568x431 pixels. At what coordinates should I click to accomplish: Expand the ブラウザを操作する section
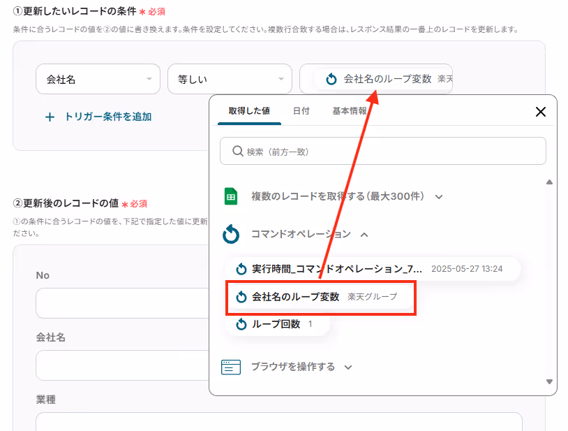pyautogui.click(x=348, y=367)
